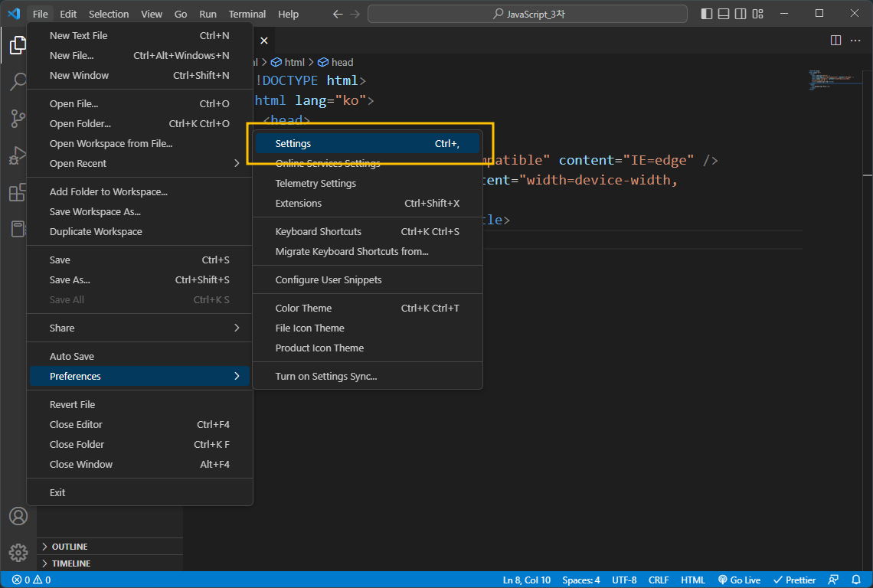This screenshot has width=873, height=588.
Task: Select Add Folder to Workspace...
Action: [x=139, y=191]
